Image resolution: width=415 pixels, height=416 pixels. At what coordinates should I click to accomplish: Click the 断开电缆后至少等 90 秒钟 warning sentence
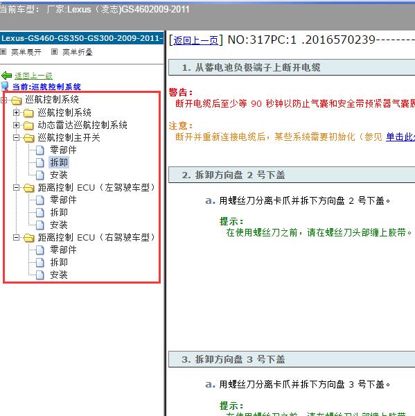(x=295, y=103)
